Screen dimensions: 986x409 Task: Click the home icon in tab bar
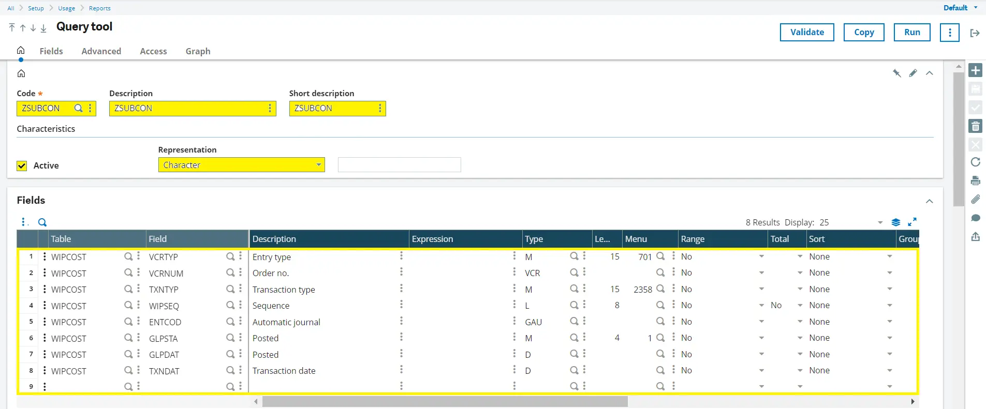click(21, 50)
